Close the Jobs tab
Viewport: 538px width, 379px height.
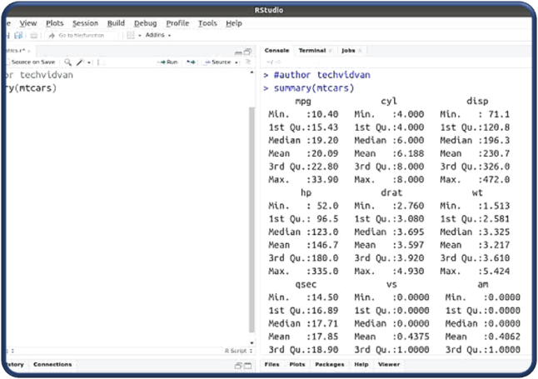coord(360,51)
